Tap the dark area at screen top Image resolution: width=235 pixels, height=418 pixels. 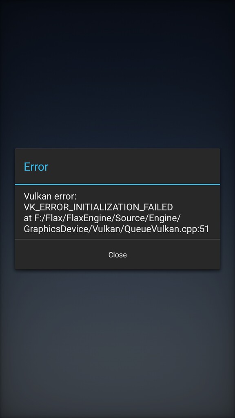click(117, 16)
